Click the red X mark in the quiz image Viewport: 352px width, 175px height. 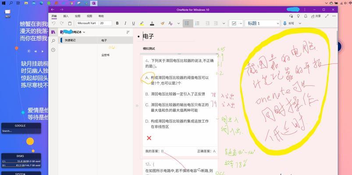point(149,138)
